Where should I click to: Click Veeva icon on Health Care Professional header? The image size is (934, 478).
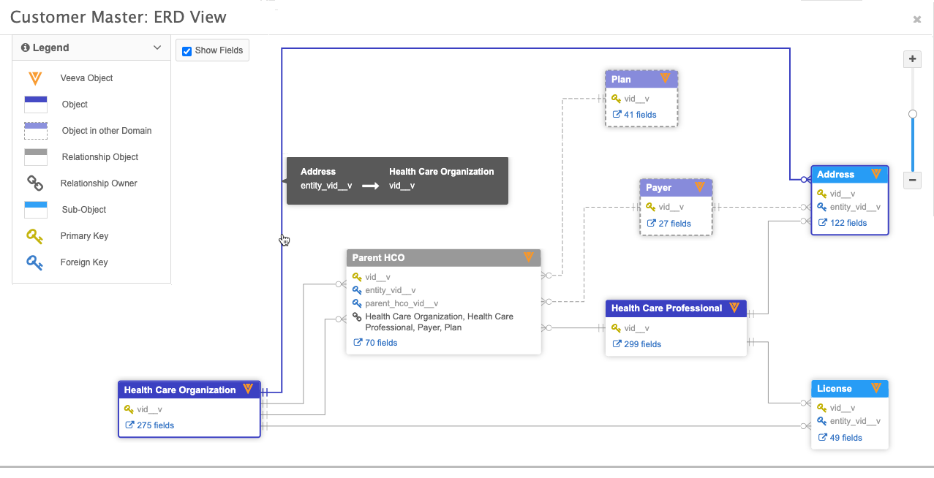(734, 308)
